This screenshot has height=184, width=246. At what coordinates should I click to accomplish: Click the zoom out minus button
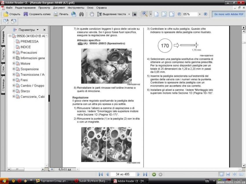179,14
